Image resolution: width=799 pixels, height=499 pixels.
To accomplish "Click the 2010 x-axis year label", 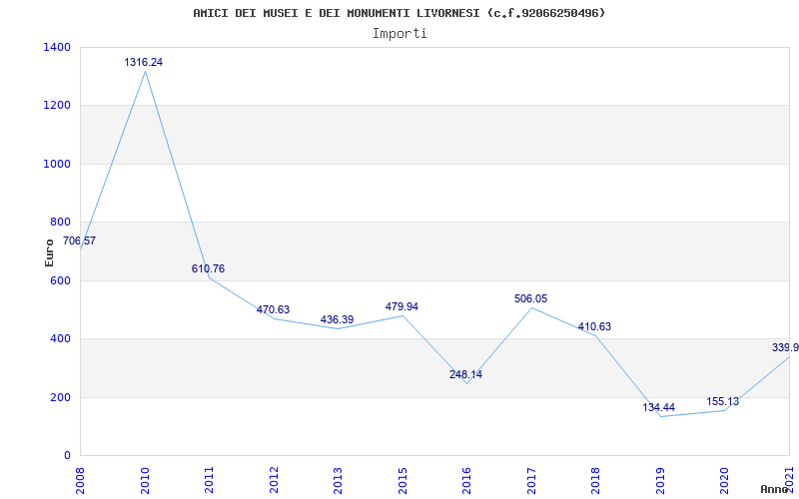I will click(145, 481).
